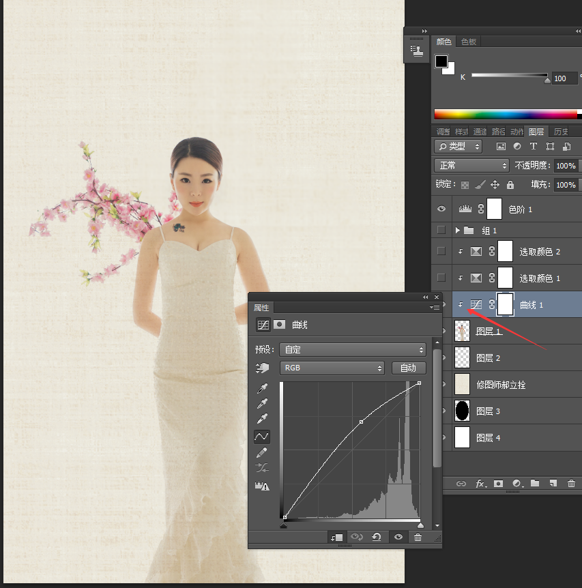This screenshot has width=582, height=588.
Task: Expand the 组 1 layer group
Action: click(x=457, y=231)
